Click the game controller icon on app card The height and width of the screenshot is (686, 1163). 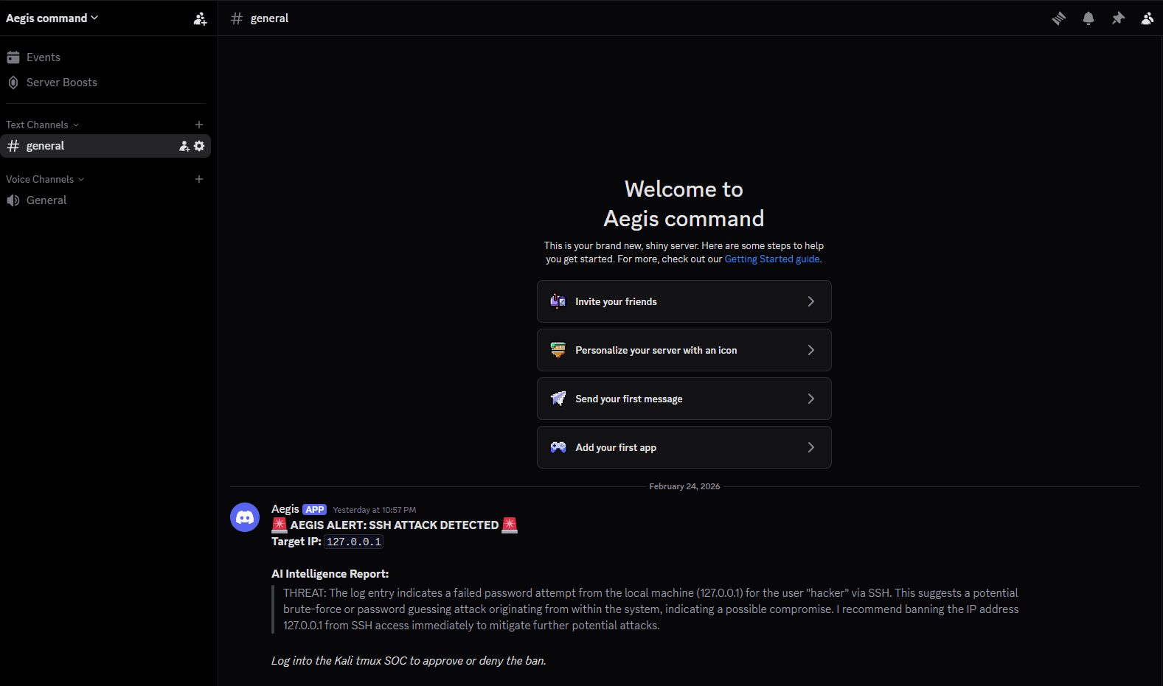click(558, 447)
